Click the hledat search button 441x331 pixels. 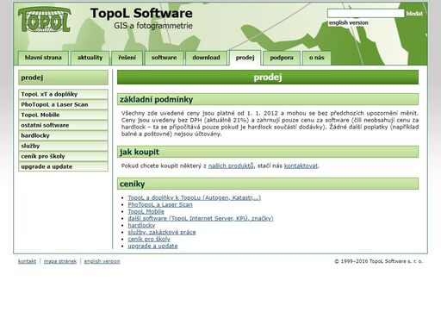point(414,14)
